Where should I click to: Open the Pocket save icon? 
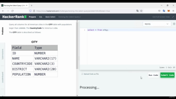(x=159, y=11)
